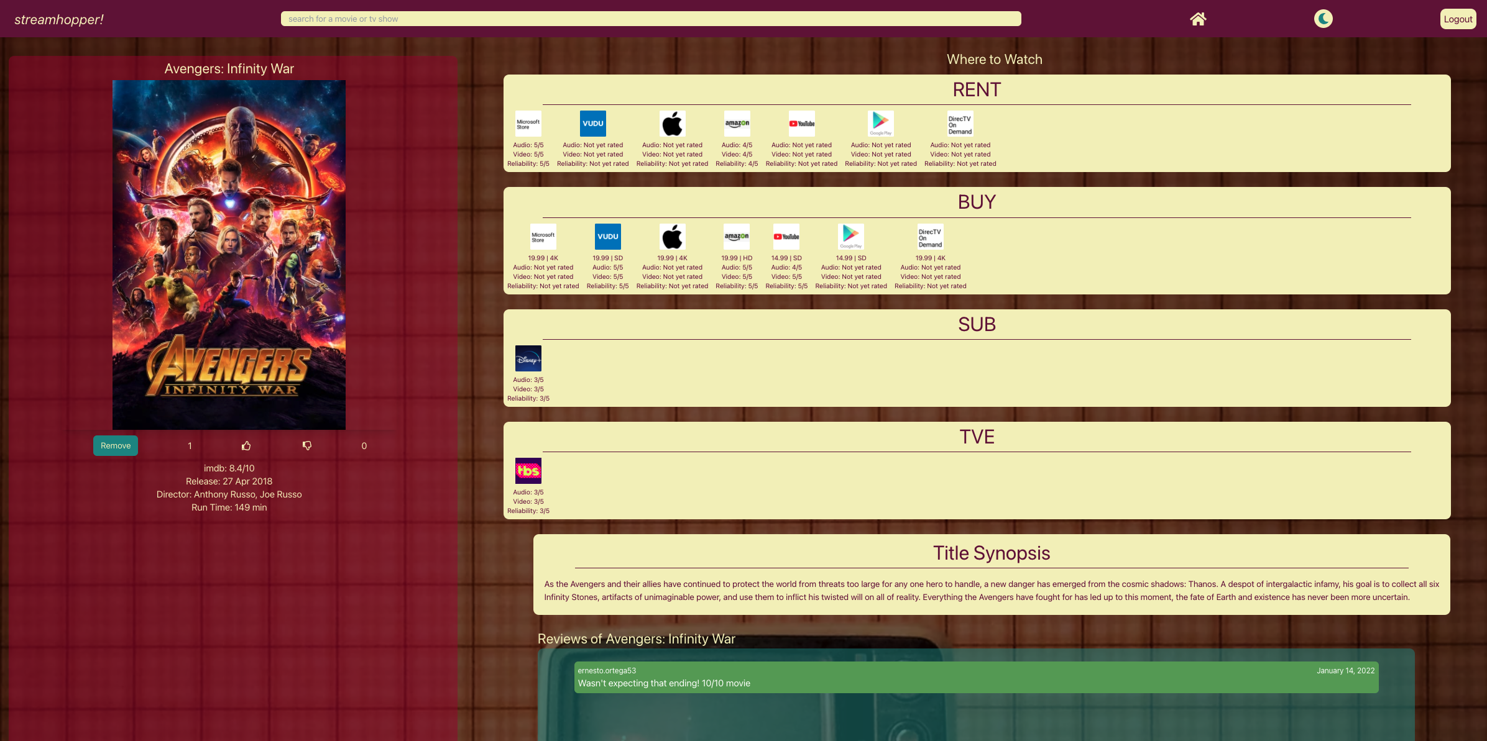Screen dimensions: 1487x741
Task: Click the BUY section heading
Action: click(x=977, y=202)
